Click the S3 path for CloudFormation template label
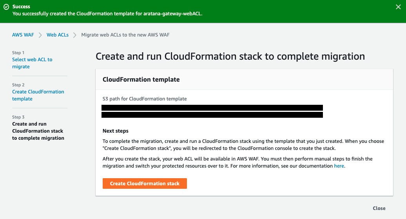This screenshot has width=406, height=219. click(x=145, y=99)
